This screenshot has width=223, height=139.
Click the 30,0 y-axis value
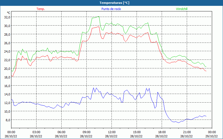(x=7, y=26)
